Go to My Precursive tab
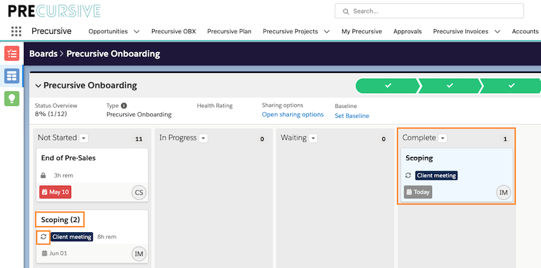The width and height of the screenshot is (541, 268). point(362,31)
